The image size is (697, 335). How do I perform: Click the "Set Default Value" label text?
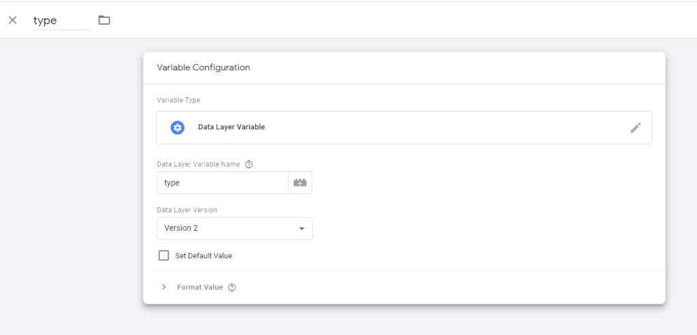click(x=204, y=256)
